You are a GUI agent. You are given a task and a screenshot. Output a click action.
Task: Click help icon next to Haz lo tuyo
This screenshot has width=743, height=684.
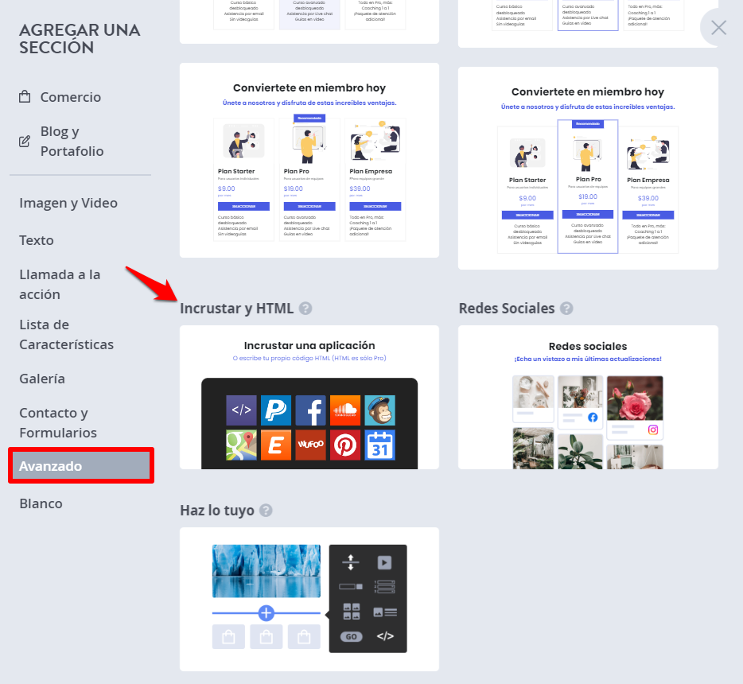266,511
